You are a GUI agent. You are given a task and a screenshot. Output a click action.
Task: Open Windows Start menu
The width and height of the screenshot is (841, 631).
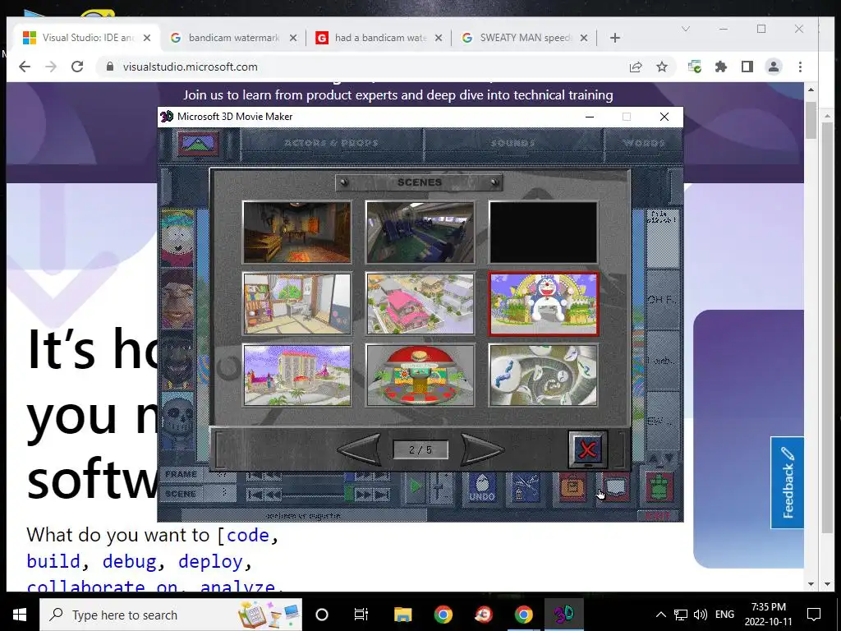click(x=20, y=615)
